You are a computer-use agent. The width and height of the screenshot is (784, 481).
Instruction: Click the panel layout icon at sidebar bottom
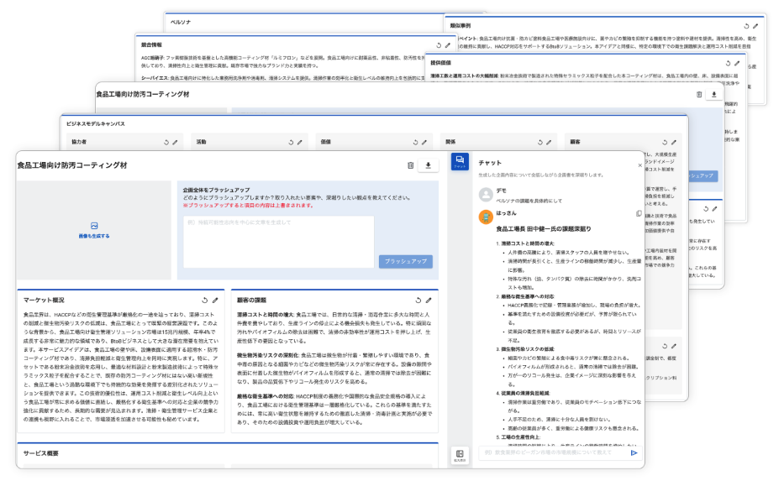coord(460,454)
